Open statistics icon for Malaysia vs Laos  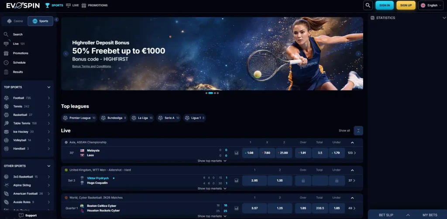pos(236,153)
